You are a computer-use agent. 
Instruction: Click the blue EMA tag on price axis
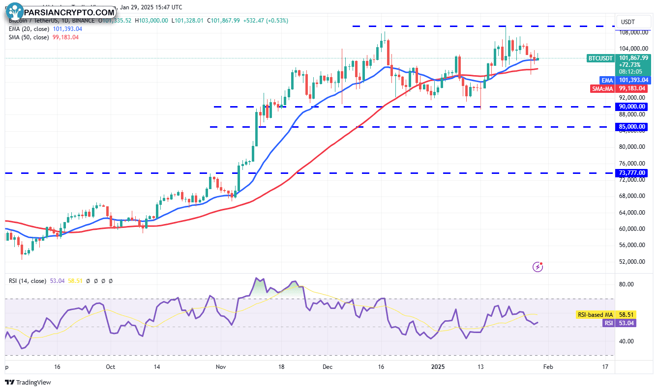(607, 80)
